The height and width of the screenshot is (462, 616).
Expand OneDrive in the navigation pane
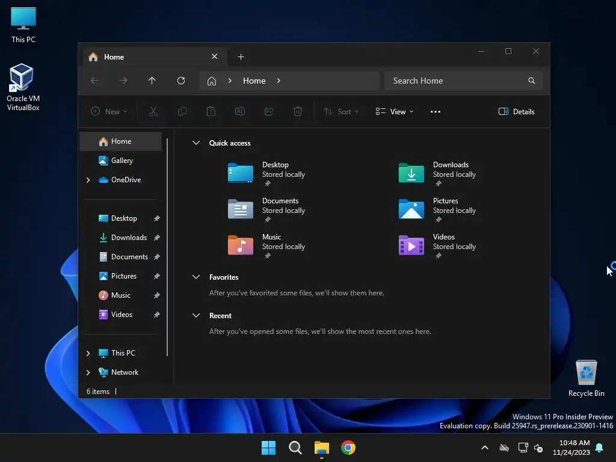coord(88,180)
